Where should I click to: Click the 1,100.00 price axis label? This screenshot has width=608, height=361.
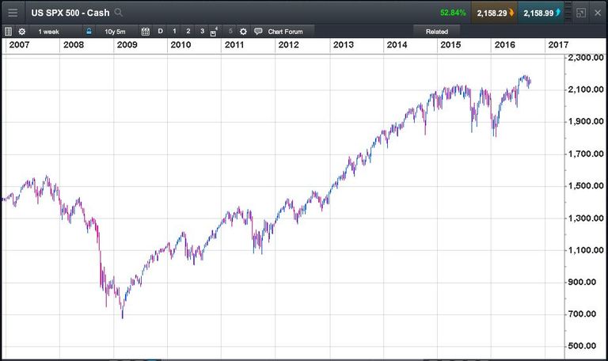point(586,250)
